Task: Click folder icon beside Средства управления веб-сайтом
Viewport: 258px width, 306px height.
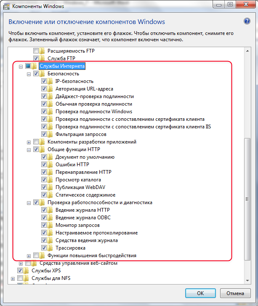Action: (34, 263)
